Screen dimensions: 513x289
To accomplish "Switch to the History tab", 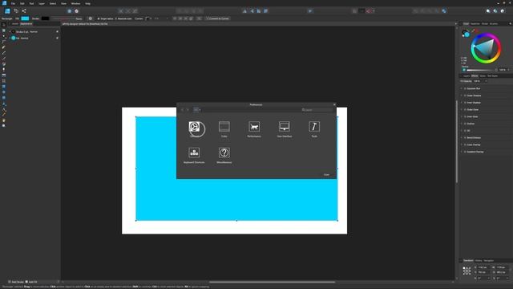I will click(479, 261).
